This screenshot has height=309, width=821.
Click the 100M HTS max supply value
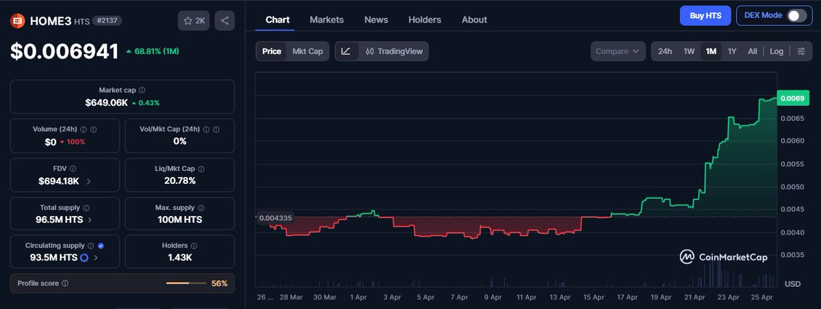[x=179, y=219]
